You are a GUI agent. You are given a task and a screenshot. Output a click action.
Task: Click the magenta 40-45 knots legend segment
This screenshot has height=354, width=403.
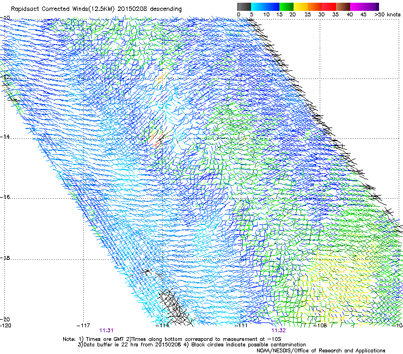[357, 7]
